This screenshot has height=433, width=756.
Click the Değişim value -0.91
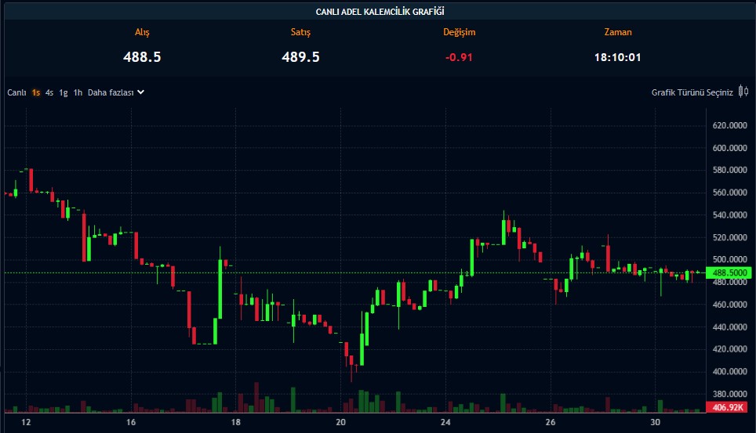[459, 57]
